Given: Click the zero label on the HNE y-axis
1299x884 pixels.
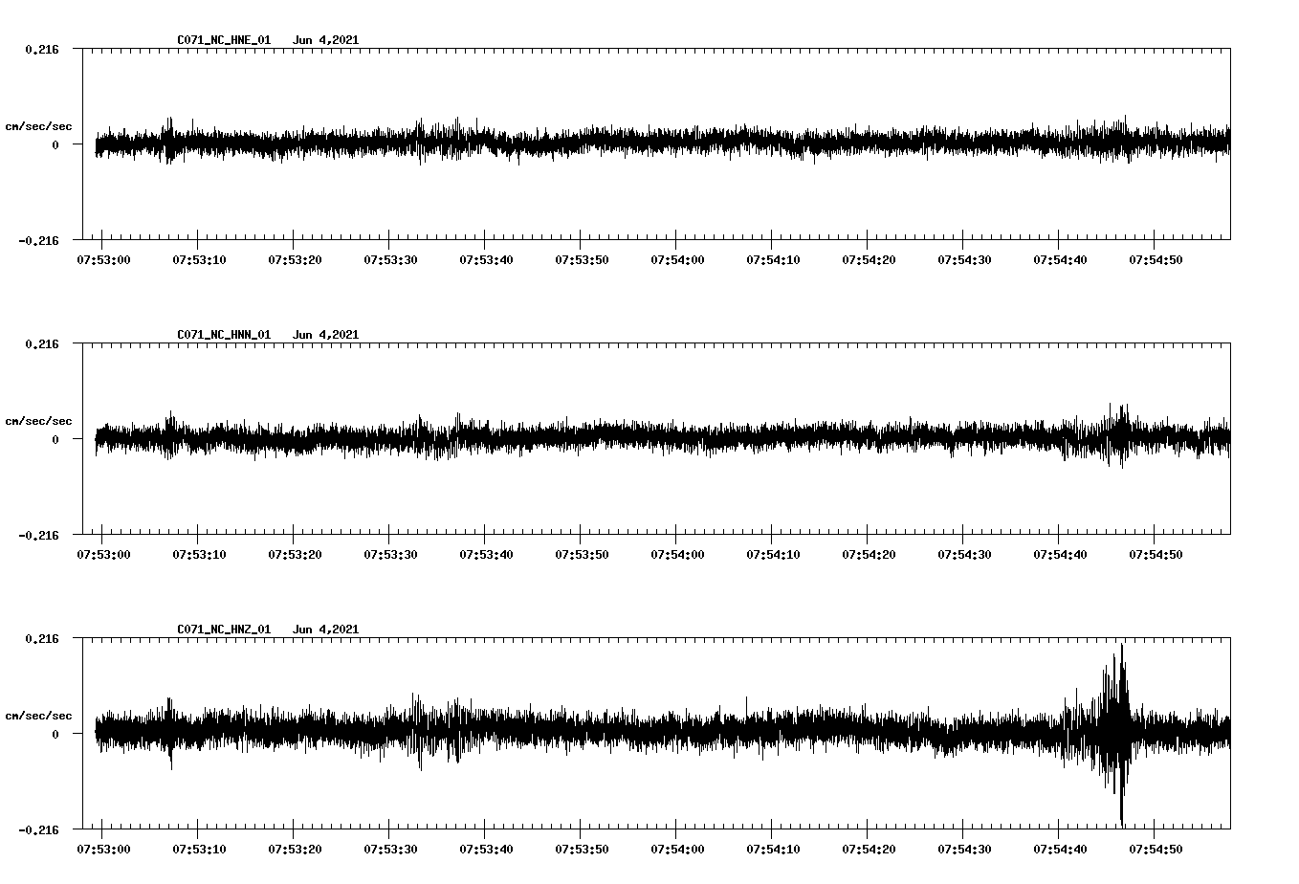Looking at the screenshot, I should click(x=55, y=144).
